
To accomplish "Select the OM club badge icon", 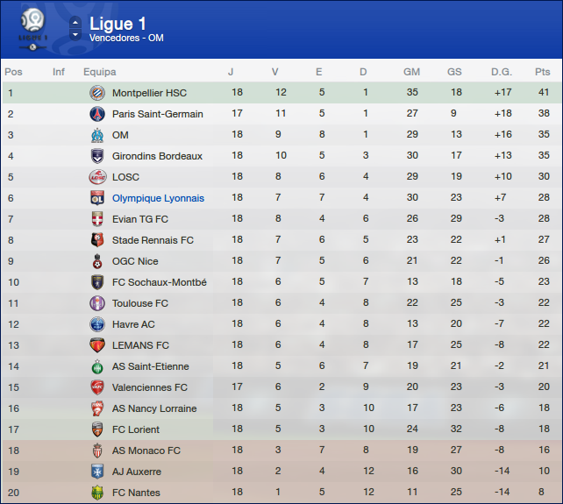I will (x=96, y=135).
